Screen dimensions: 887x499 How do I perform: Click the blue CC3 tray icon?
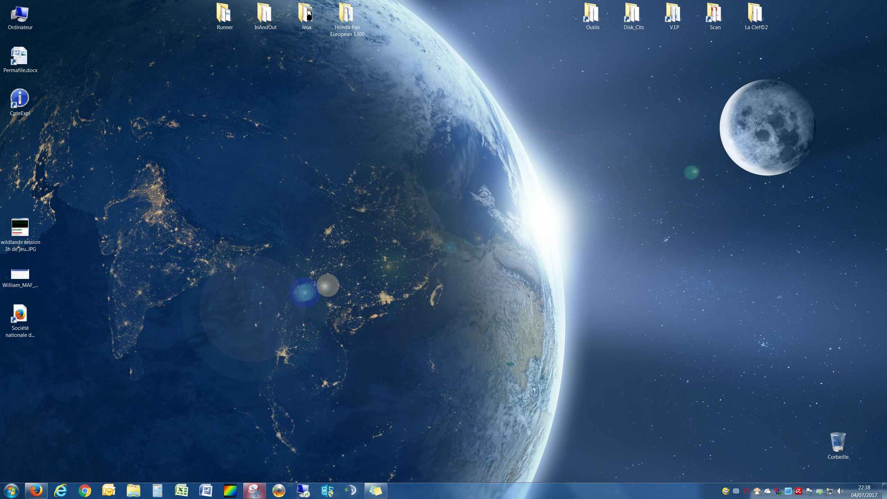[x=788, y=491]
